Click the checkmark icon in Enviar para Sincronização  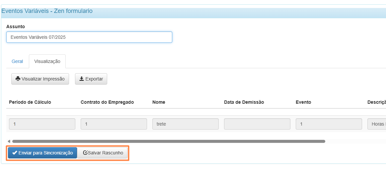pos(15,153)
